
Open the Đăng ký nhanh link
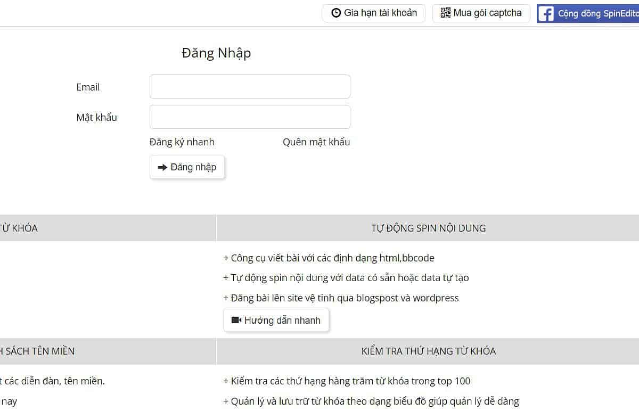[182, 142]
